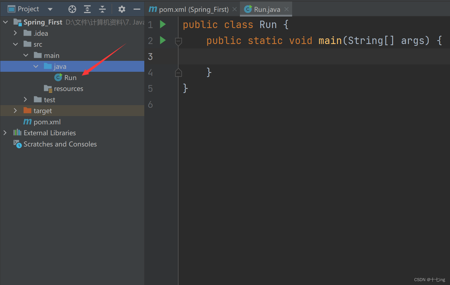Place cursor on empty line 3 in editor
Screen dimensions: 450x285
tap(314, 56)
